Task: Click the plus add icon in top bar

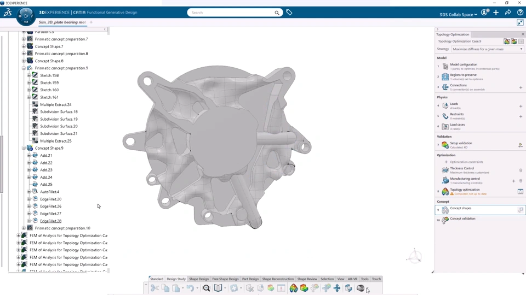Action: (496, 13)
